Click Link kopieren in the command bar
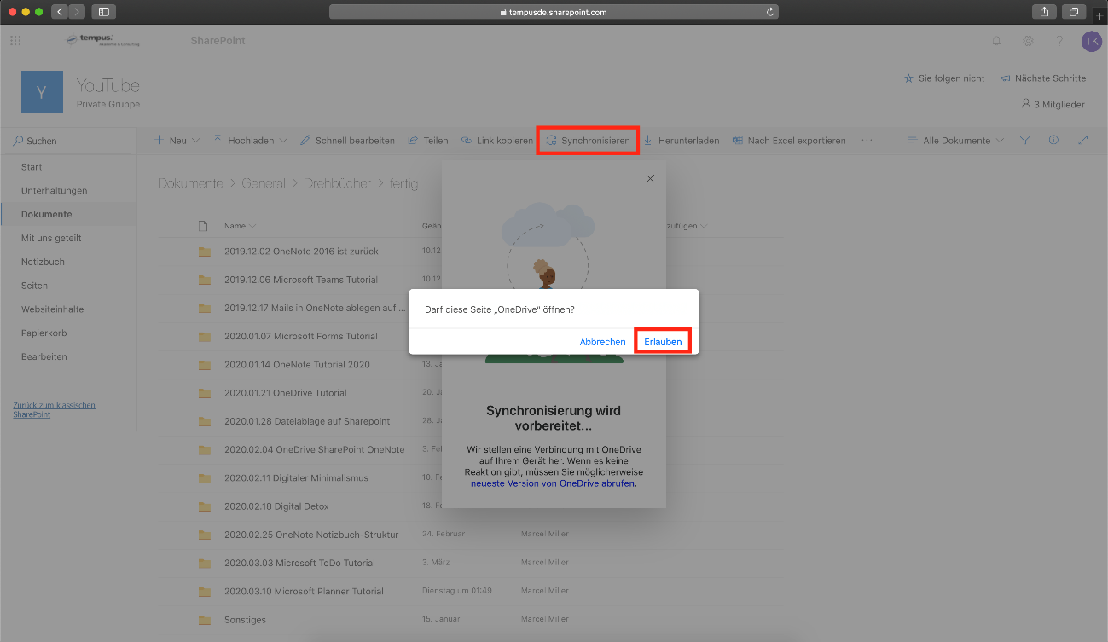The width and height of the screenshot is (1108, 642). click(x=497, y=141)
